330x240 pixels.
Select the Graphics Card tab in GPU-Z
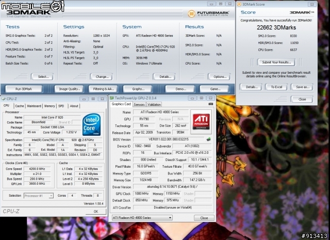(121, 104)
